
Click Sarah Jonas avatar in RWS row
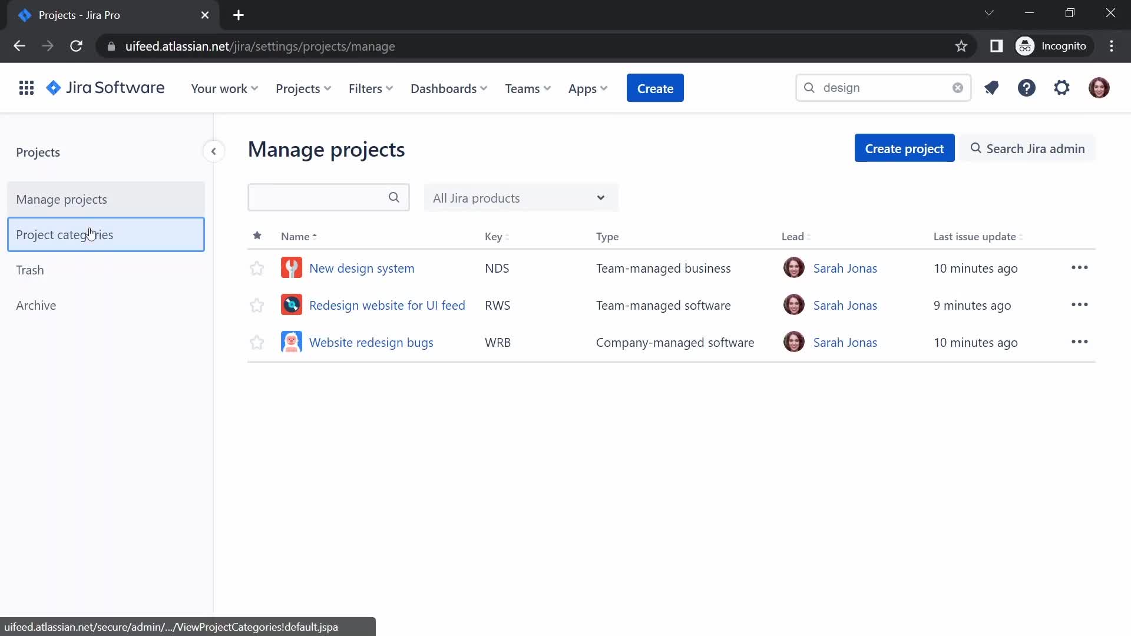click(x=793, y=305)
